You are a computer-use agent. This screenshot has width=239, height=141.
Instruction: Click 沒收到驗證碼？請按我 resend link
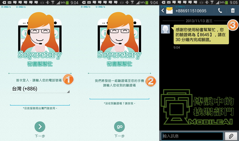119,104
